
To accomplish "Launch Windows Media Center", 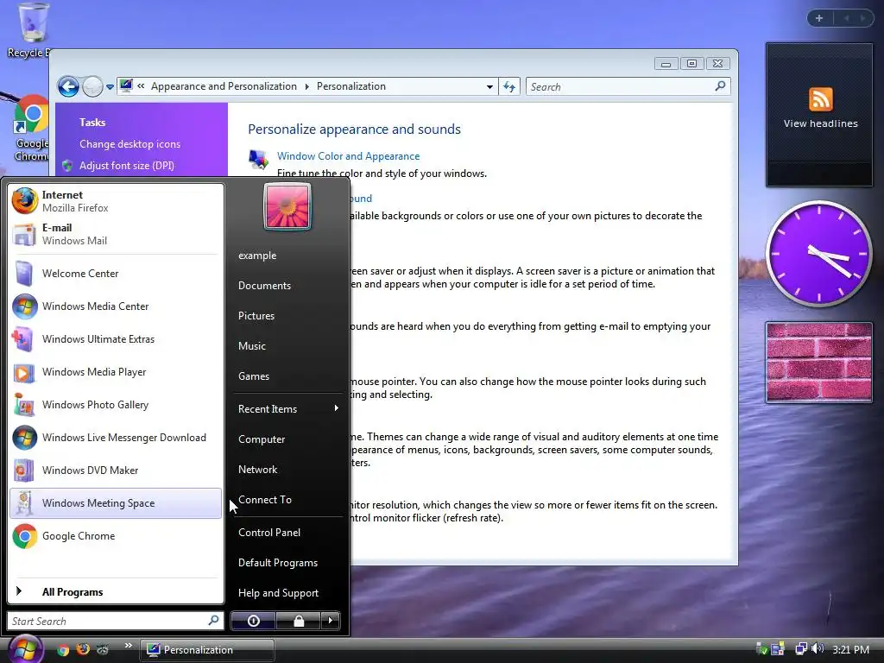I will point(116,306).
